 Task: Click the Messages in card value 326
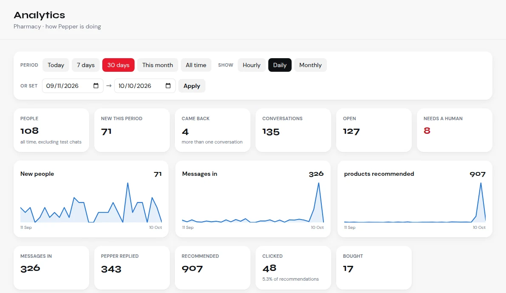tap(30, 268)
